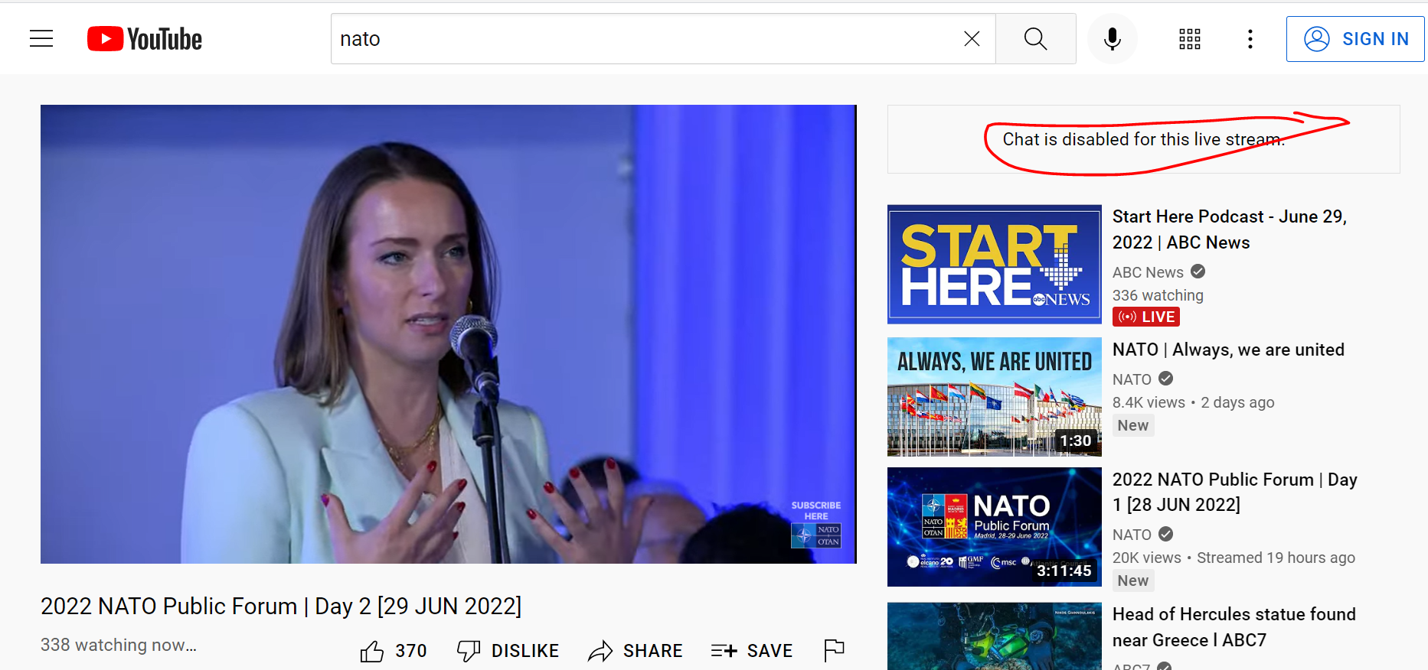Click the in-video SUBSCRIBE HERE NATO watermark
Screen dimensions: 1428x670
tap(816, 524)
